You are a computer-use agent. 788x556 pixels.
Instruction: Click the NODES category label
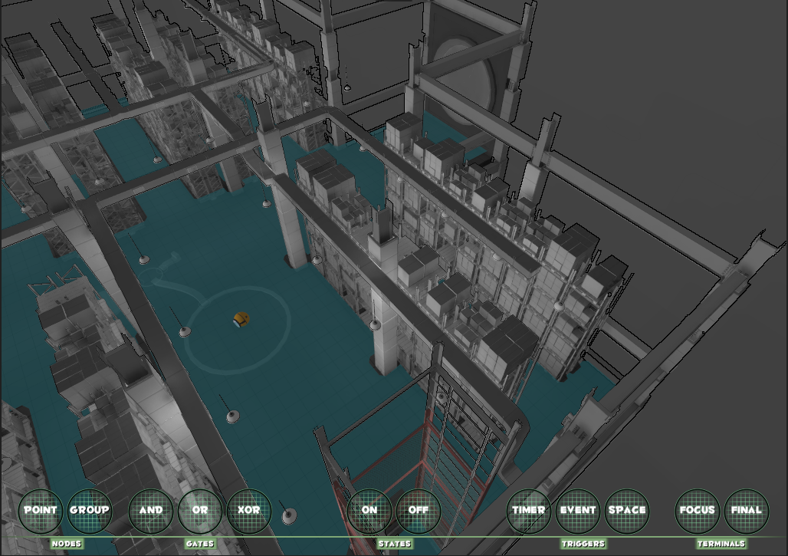point(66,544)
